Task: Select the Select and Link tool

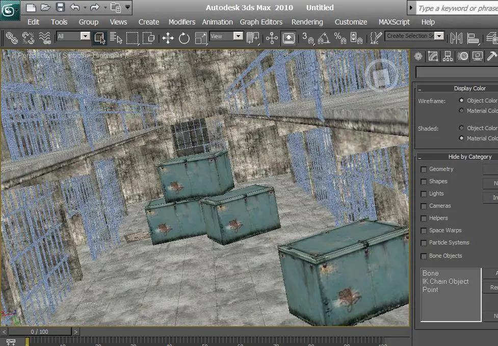Action: click(12, 38)
